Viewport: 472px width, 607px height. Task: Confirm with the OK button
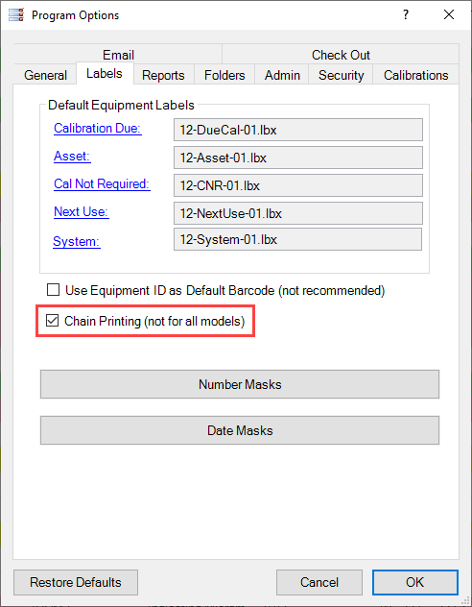coord(415,582)
